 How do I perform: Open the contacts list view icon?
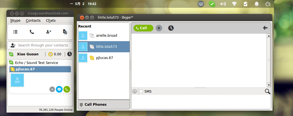(15, 32)
